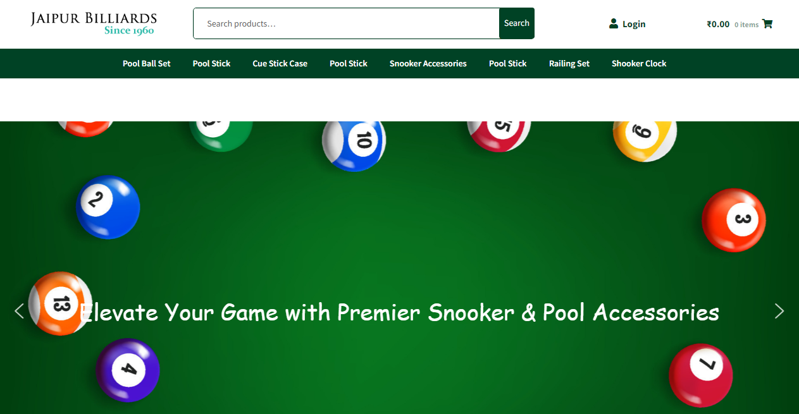Click the blue number 2 ball
Viewport: 799px width, 414px height.
point(108,207)
